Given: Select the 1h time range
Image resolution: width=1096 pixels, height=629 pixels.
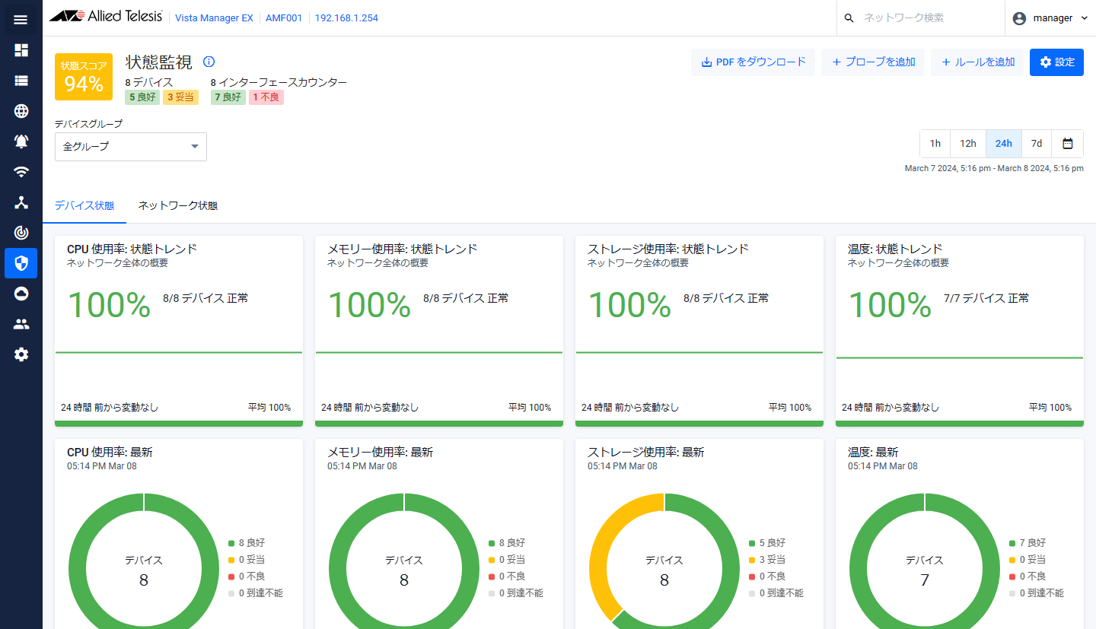Looking at the screenshot, I should click(x=935, y=143).
